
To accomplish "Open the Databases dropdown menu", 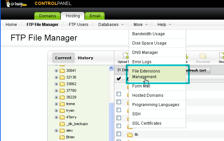I will 111,25.
